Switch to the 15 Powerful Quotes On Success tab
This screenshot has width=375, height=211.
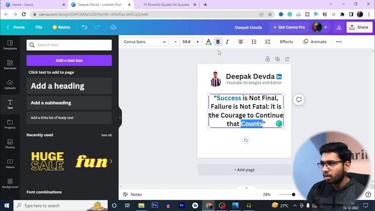tap(166, 5)
